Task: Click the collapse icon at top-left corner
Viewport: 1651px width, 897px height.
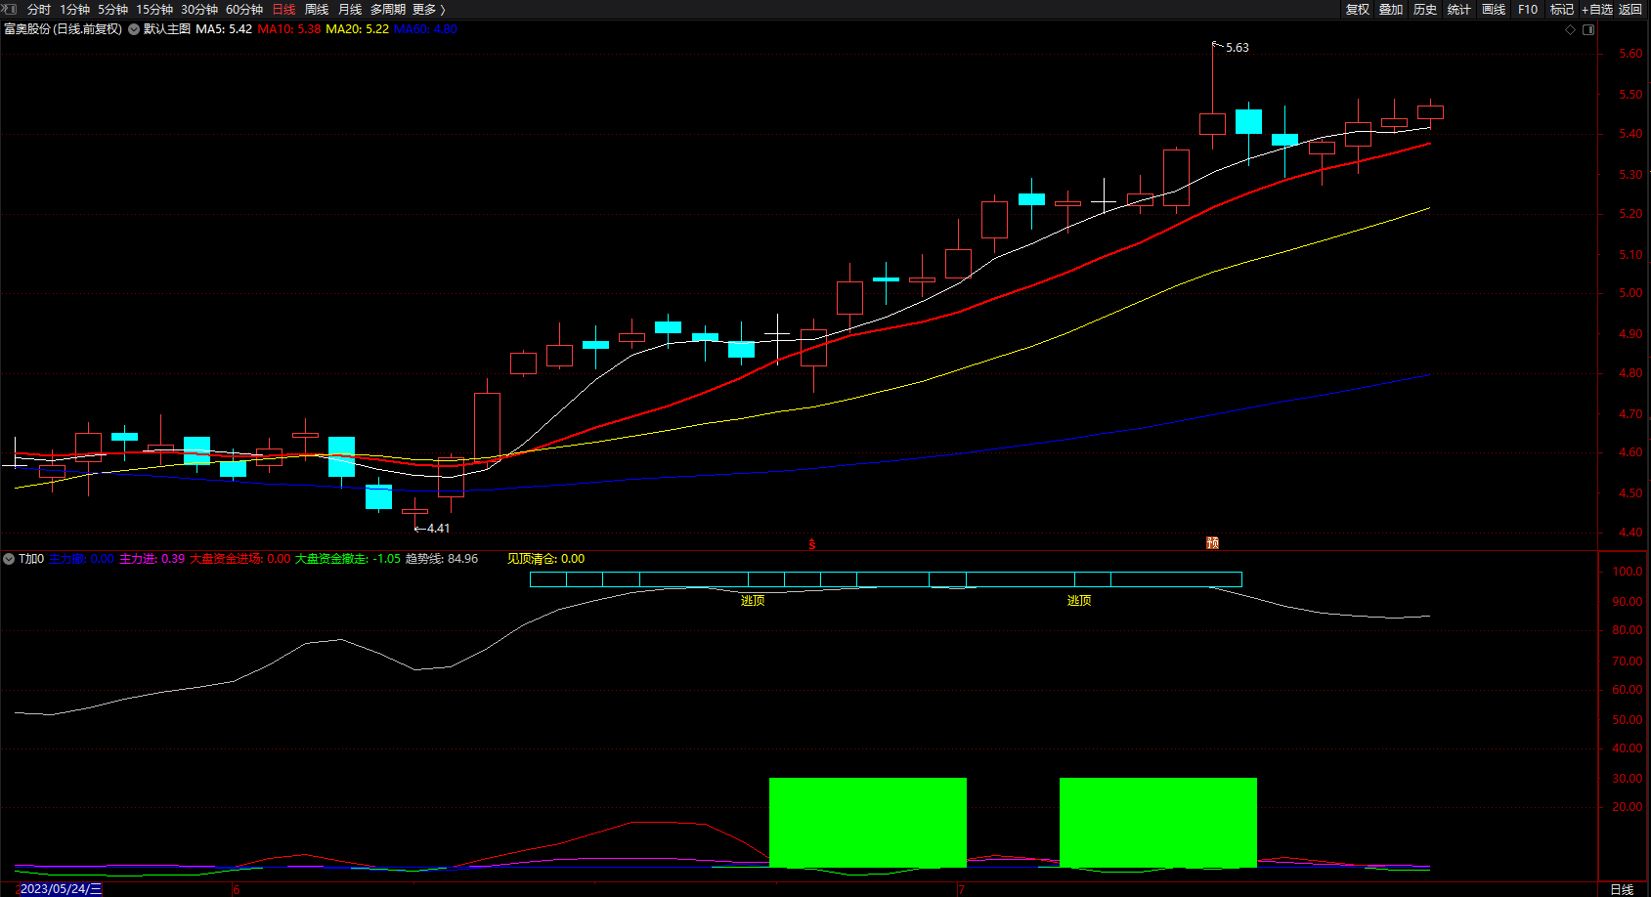Action: pyautogui.click(x=10, y=9)
